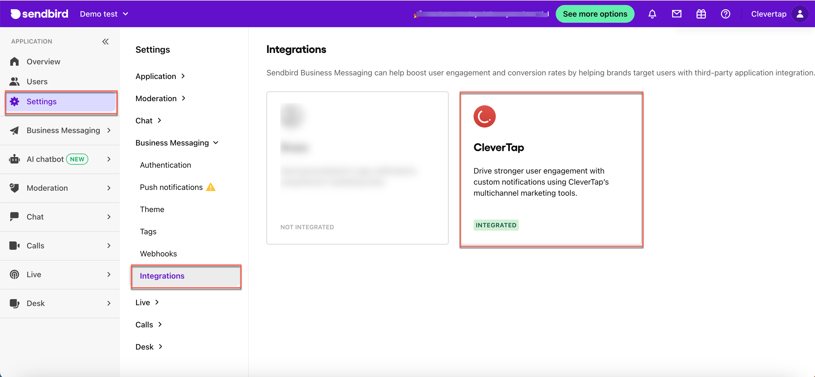Open the notifications bell

pos(652,14)
